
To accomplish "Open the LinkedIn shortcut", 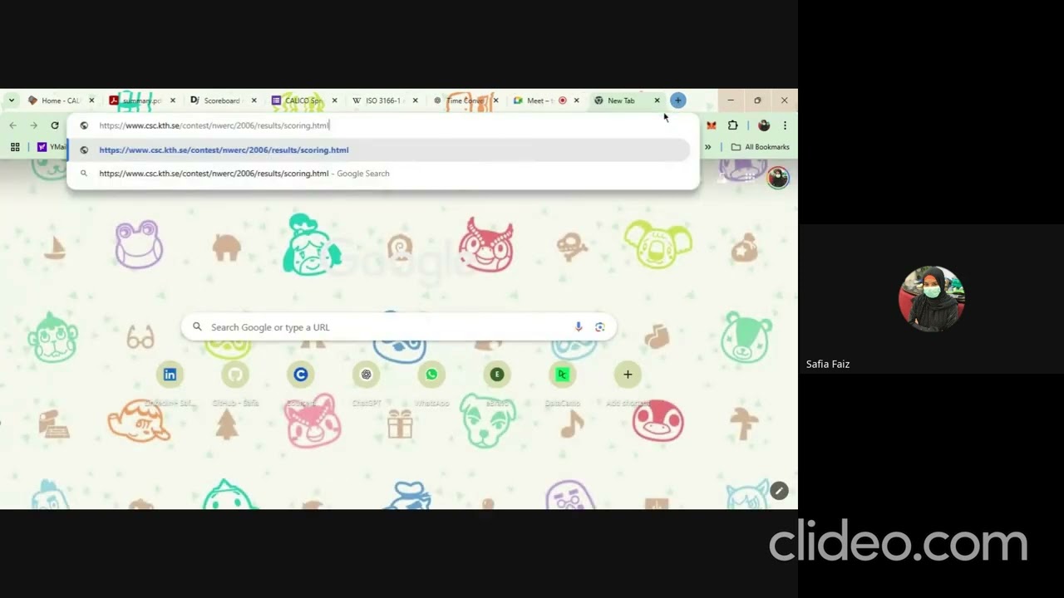I will (x=170, y=375).
